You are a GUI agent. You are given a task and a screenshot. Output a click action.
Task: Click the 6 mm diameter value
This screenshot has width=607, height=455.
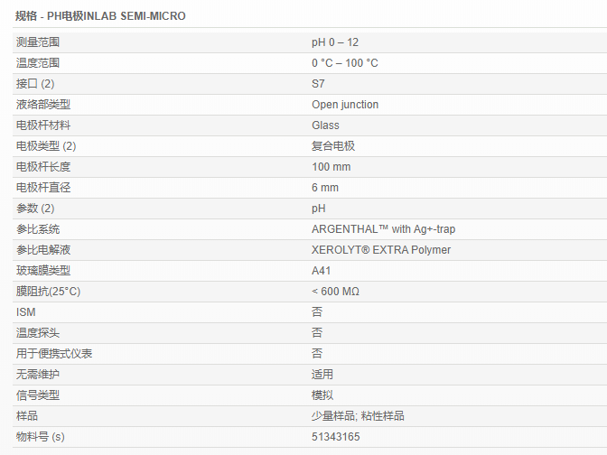325,188
